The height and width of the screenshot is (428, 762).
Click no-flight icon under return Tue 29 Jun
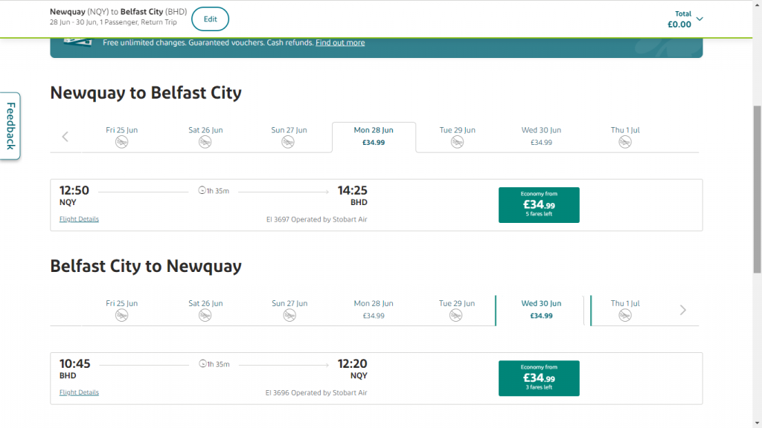457,315
